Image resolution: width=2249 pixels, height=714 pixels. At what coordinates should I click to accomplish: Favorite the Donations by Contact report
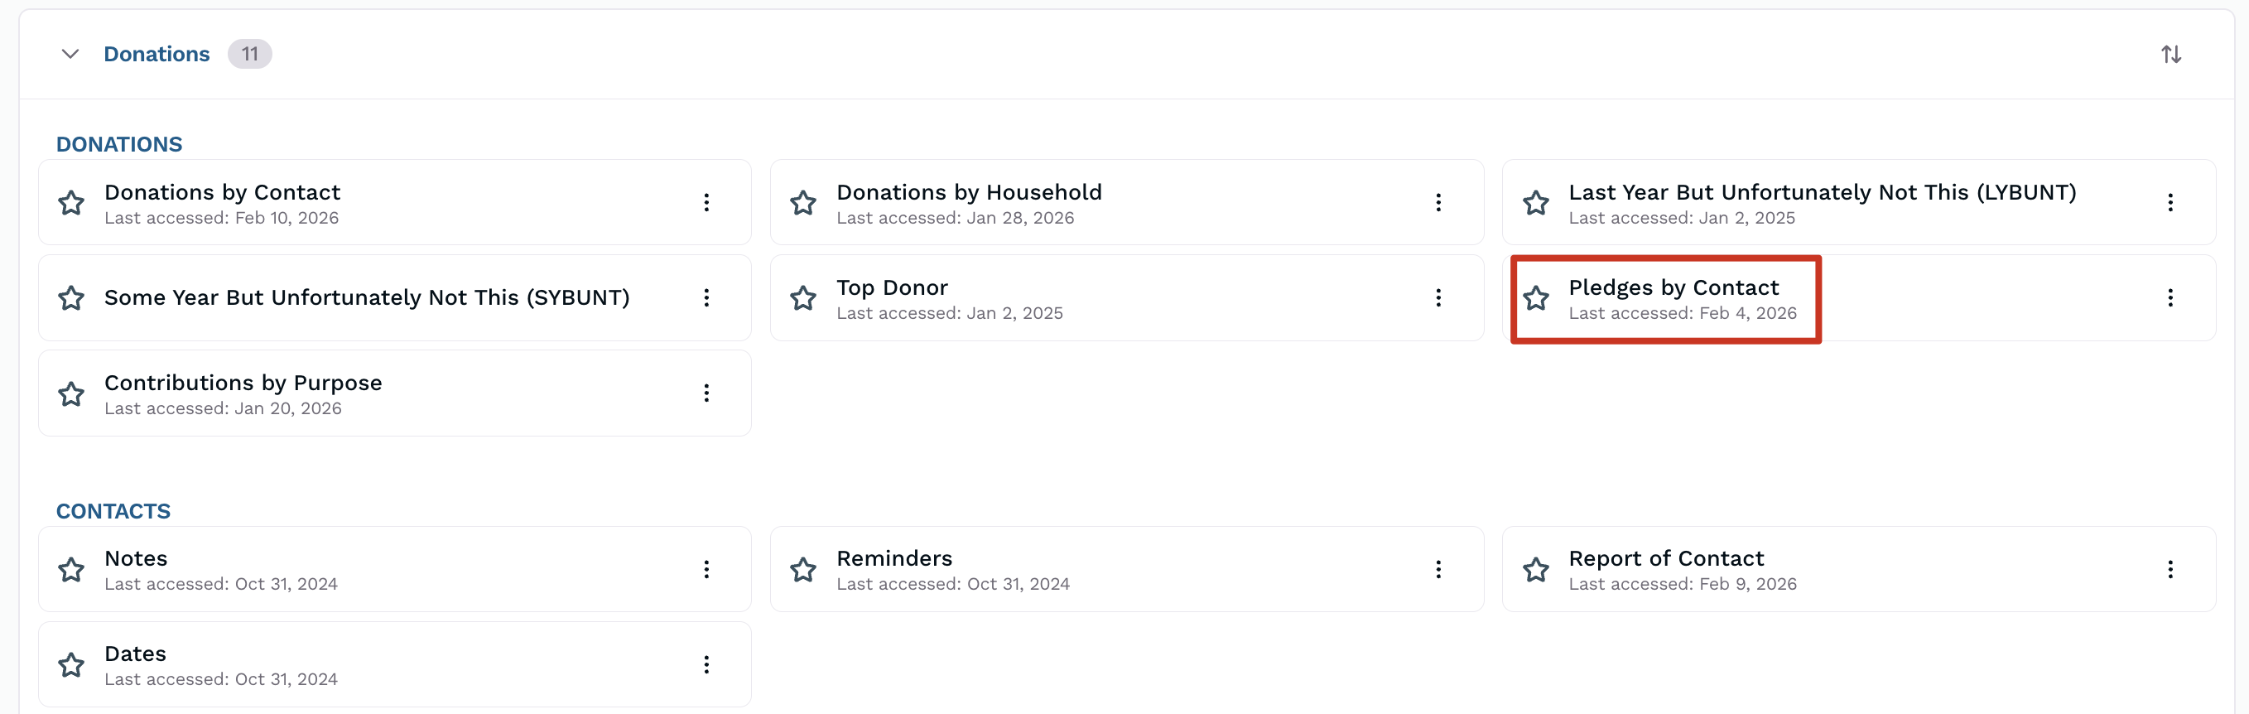point(71,204)
